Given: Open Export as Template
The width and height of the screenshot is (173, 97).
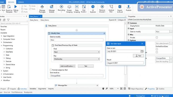Looking at the screenshot, I should click(x=9, y=9).
